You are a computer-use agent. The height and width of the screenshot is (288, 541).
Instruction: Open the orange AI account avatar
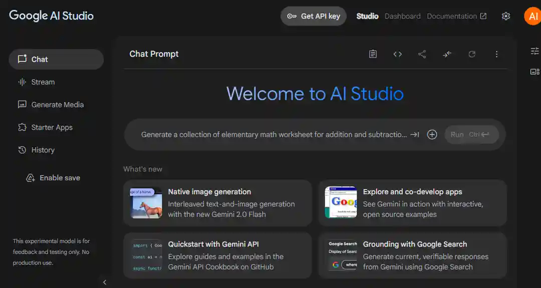pos(532,16)
